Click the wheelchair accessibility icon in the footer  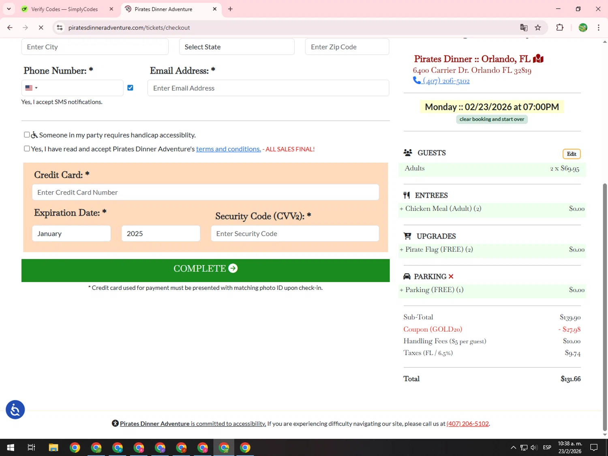(115, 424)
